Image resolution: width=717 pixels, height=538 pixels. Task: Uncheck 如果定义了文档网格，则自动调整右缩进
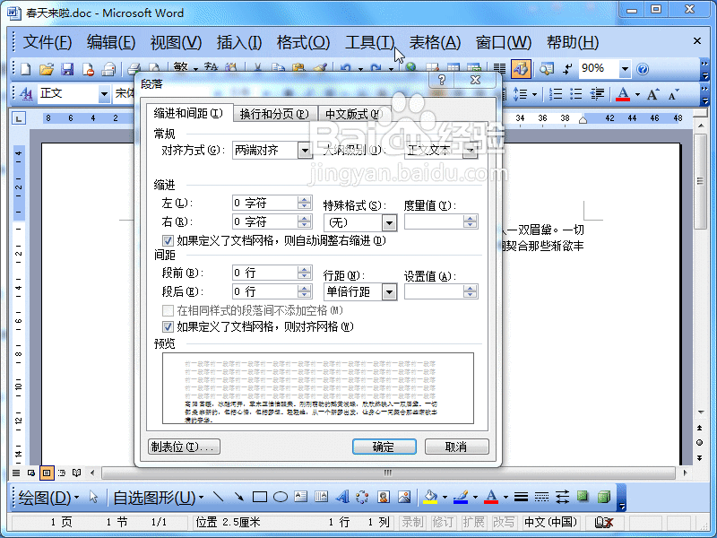168,240
